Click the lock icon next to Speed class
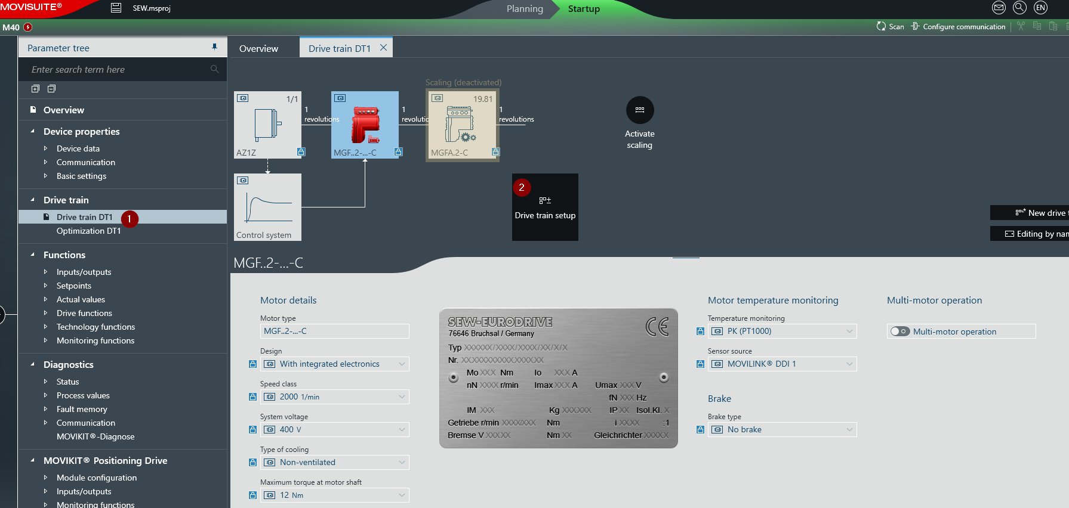Screen dimensions: 1069x508 point(252,397)
